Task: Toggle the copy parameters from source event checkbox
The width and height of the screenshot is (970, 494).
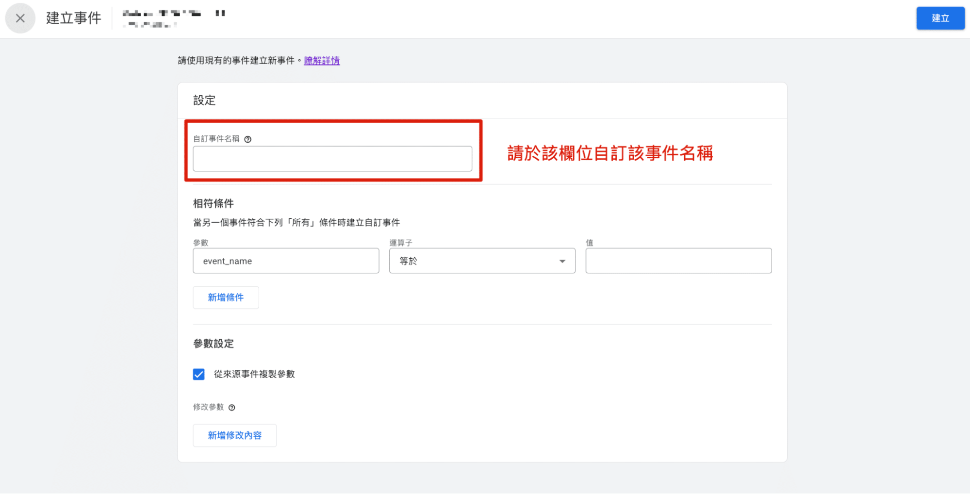Action: tap(198, 374)
